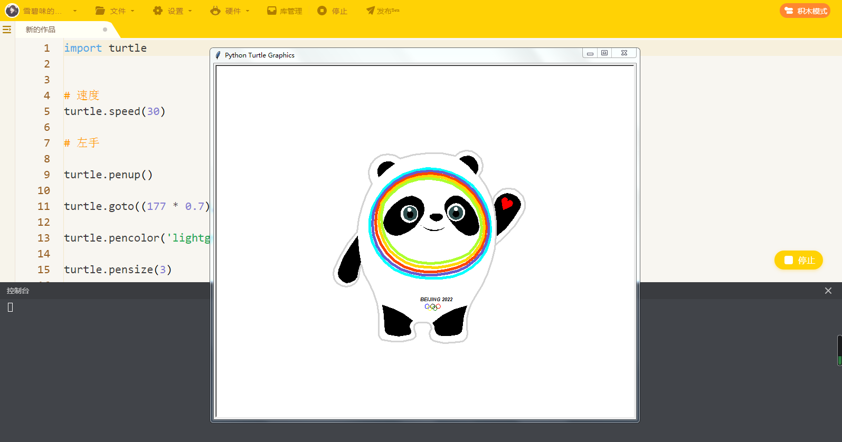Click the unsaved dot on 新的作品 tab

point(105,30)
